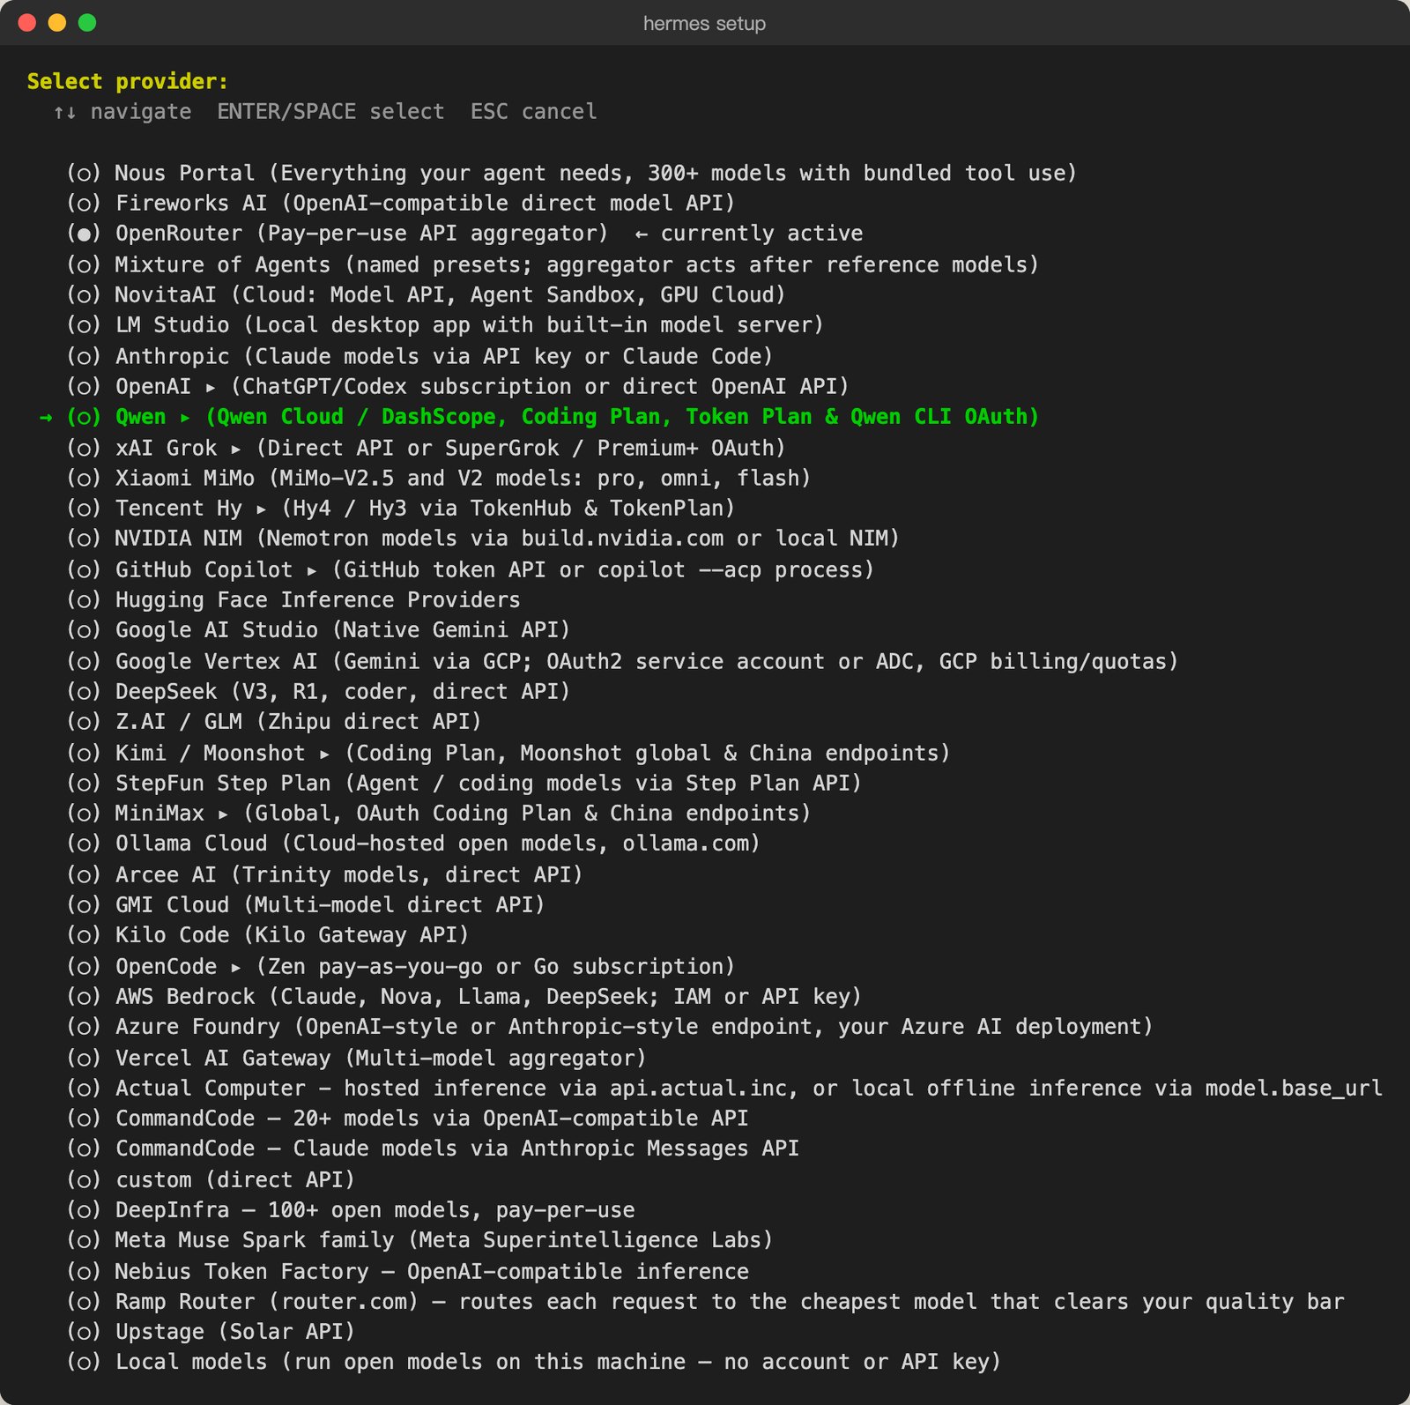Screen dimensions: 1410x1405
Task: Expand the OpenAI submenu arrow
Action: click(x=211, y=387)
